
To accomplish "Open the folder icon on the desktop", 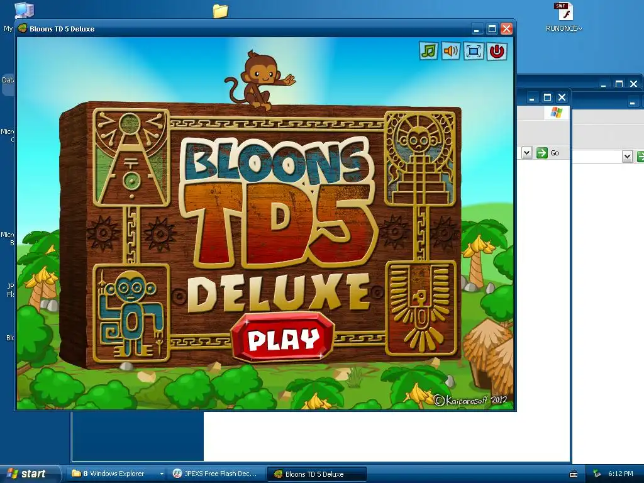I will click(x=220, y=11).
